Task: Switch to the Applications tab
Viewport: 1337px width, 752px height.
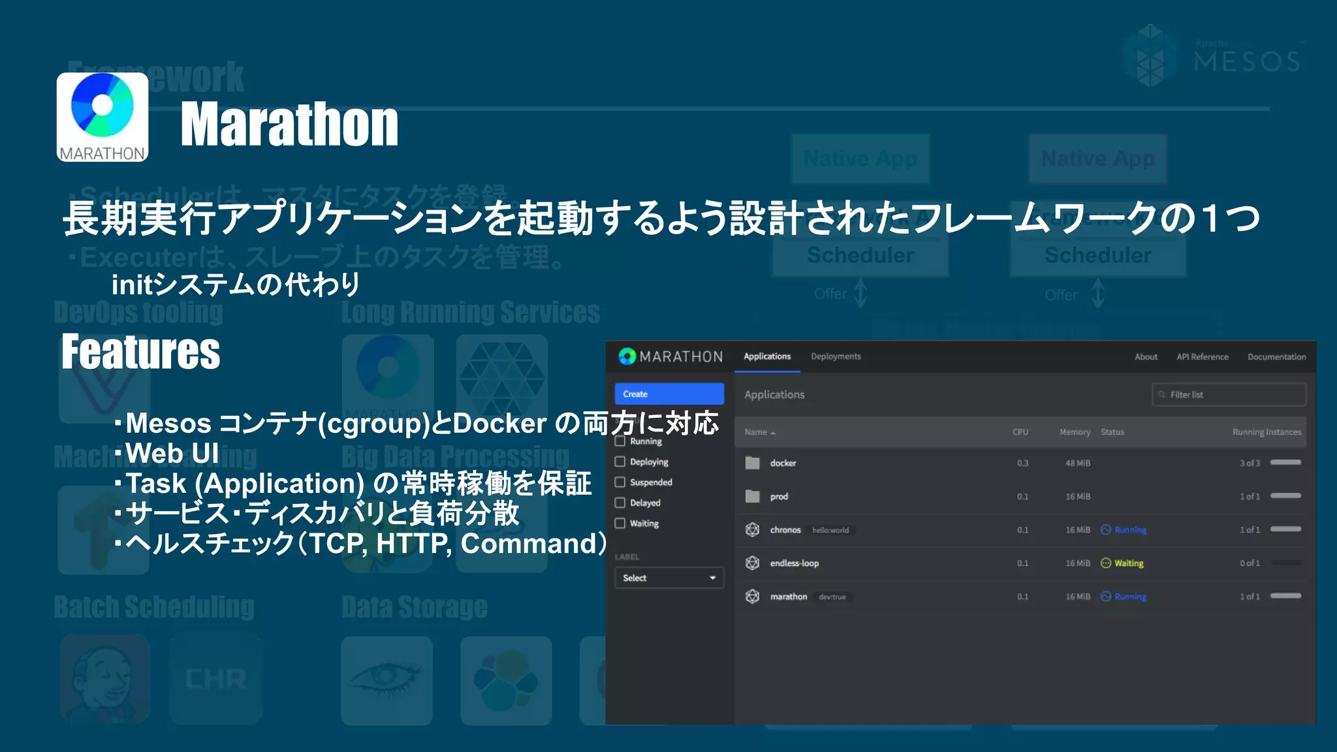Action: [x=767, y=356]
